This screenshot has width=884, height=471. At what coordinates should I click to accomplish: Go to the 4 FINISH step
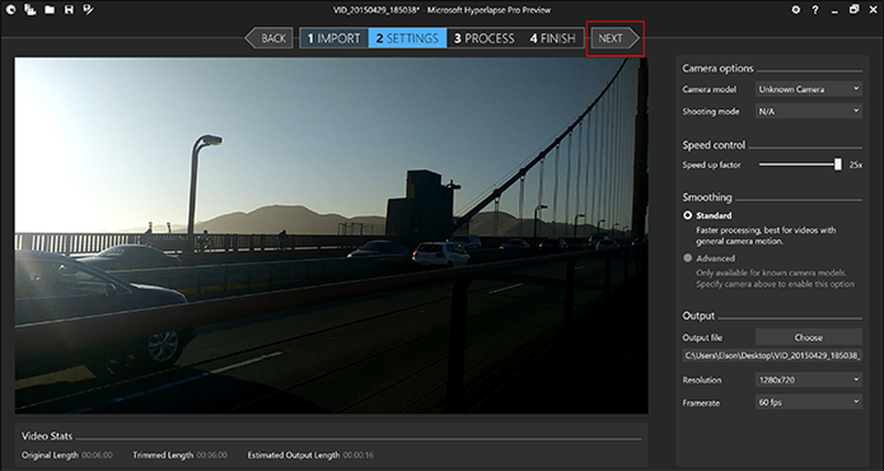pyautogui.click(x=552, y=39)
